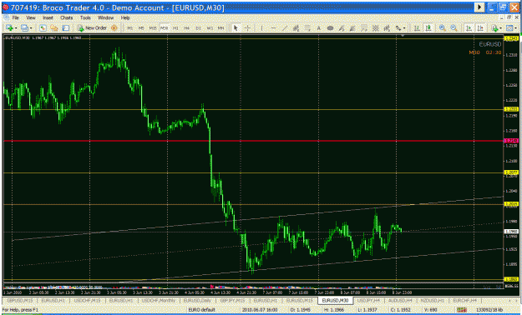Open the Help menu
522x315 pixels.
125,17
